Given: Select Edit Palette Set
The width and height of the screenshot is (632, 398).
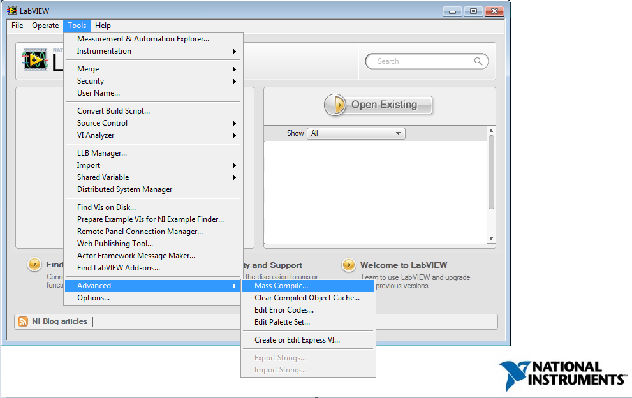Looking at the screenshot, I should (x=308, y=322).
